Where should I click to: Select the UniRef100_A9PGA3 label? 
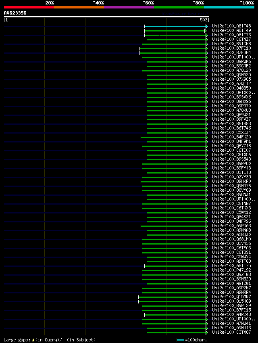click(231, 226)
